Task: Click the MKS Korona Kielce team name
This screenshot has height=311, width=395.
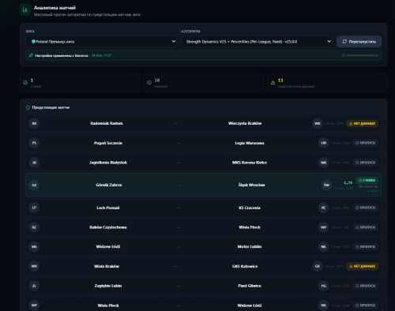Action: (250, 163)
